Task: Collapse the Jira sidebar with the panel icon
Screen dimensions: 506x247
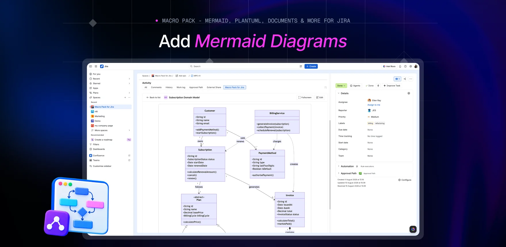Action: point(91,66)
